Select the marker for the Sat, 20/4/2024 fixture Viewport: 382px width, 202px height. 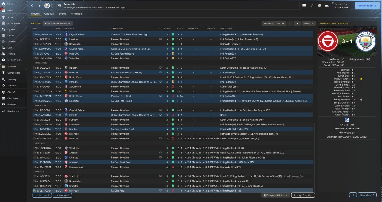point(34,162)
